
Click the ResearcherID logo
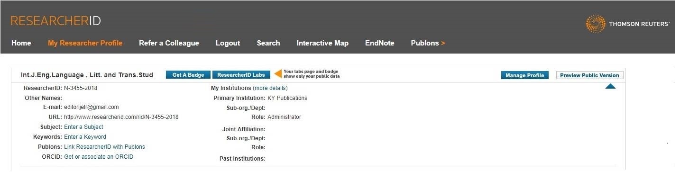pos(56,21)
